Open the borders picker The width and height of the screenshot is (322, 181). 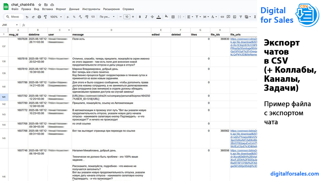tap(173, 17)
